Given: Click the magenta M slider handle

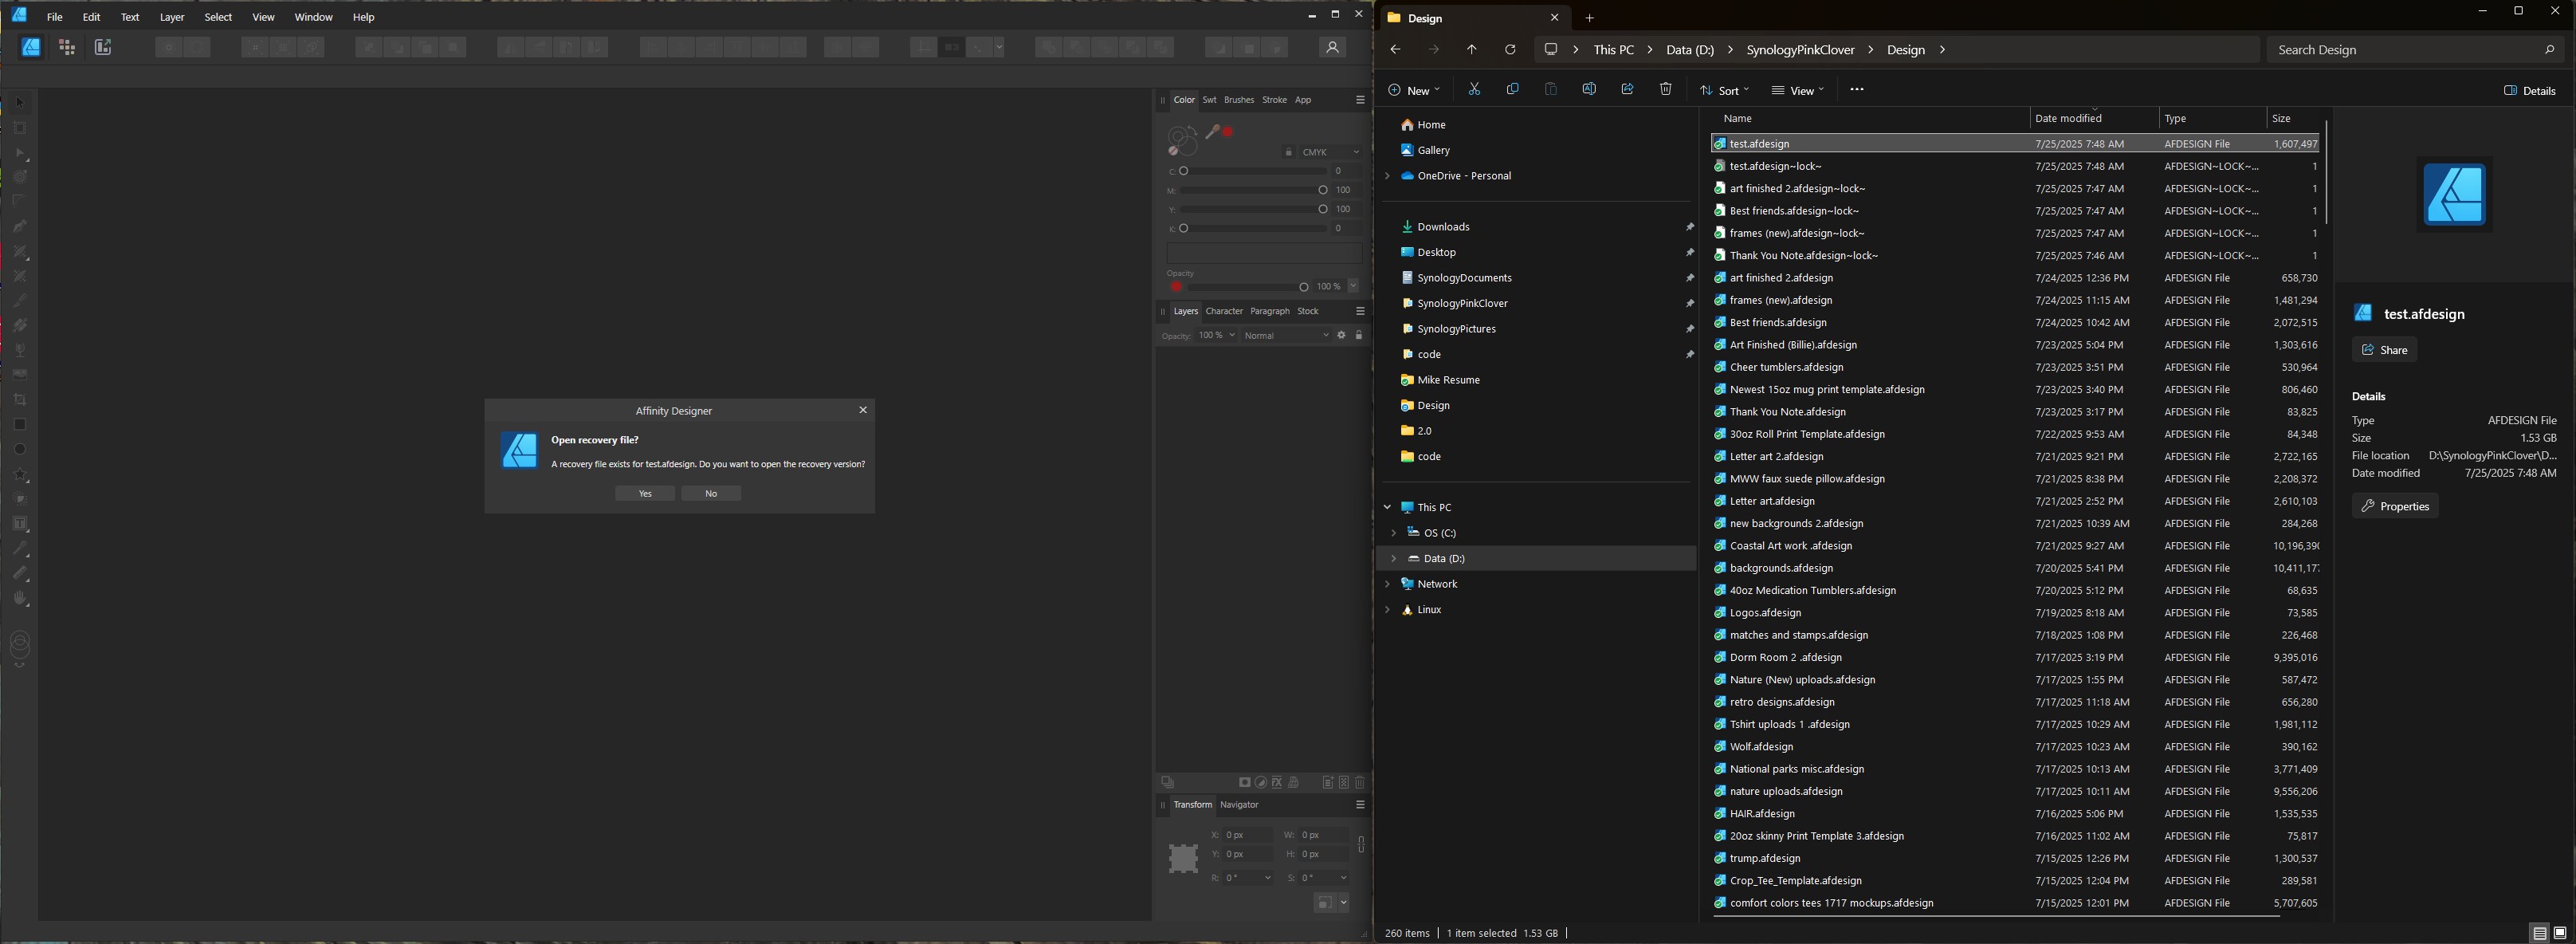Looking at the screenshot, I should (1323, 190).
